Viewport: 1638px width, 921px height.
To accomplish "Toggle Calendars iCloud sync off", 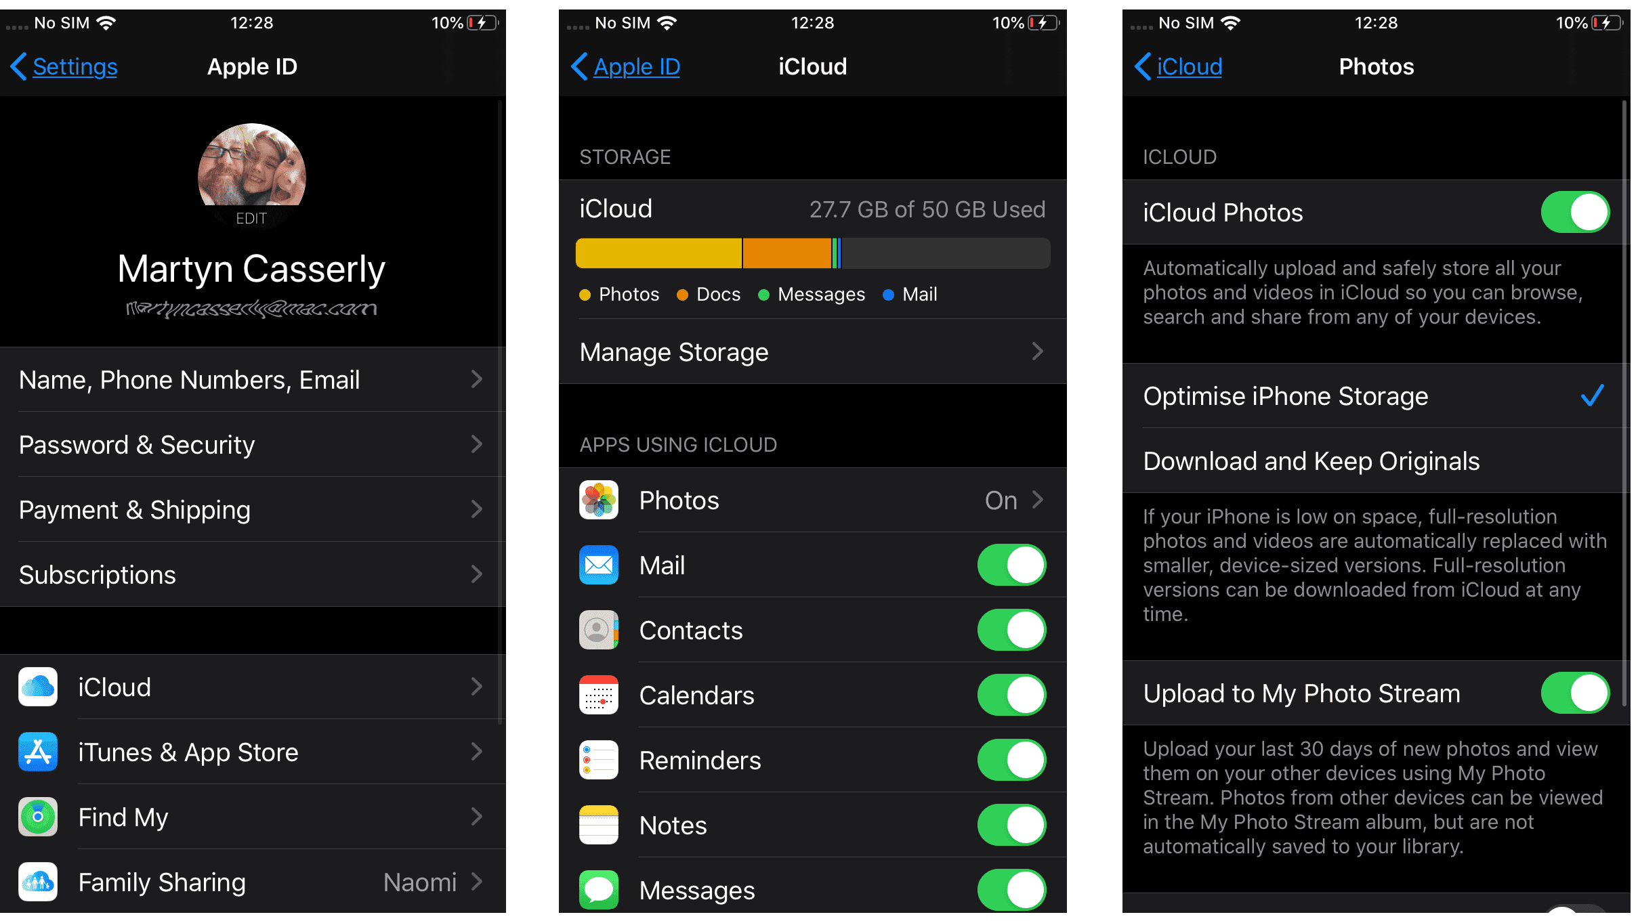I will [1012, 695].
